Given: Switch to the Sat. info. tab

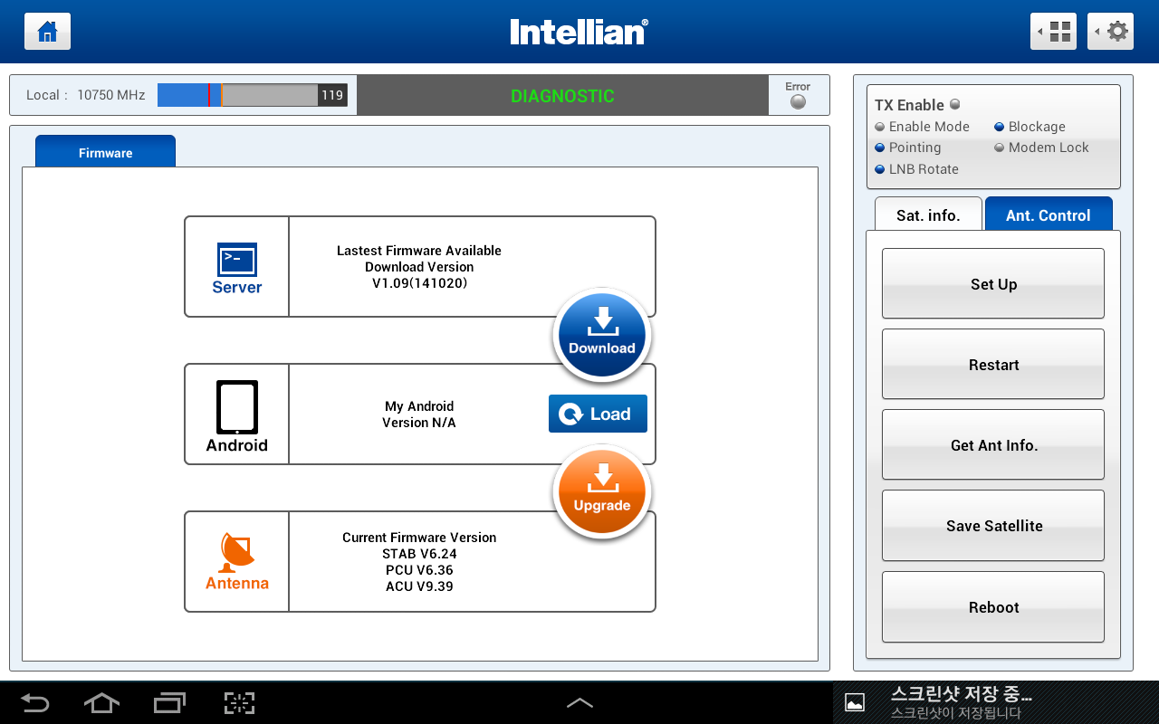Looking at the screenshot, I should point(928,214).
